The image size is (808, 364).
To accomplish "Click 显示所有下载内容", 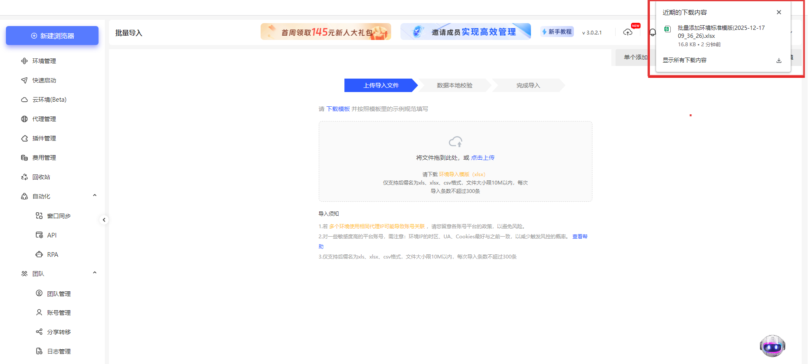I will [685, 60].
